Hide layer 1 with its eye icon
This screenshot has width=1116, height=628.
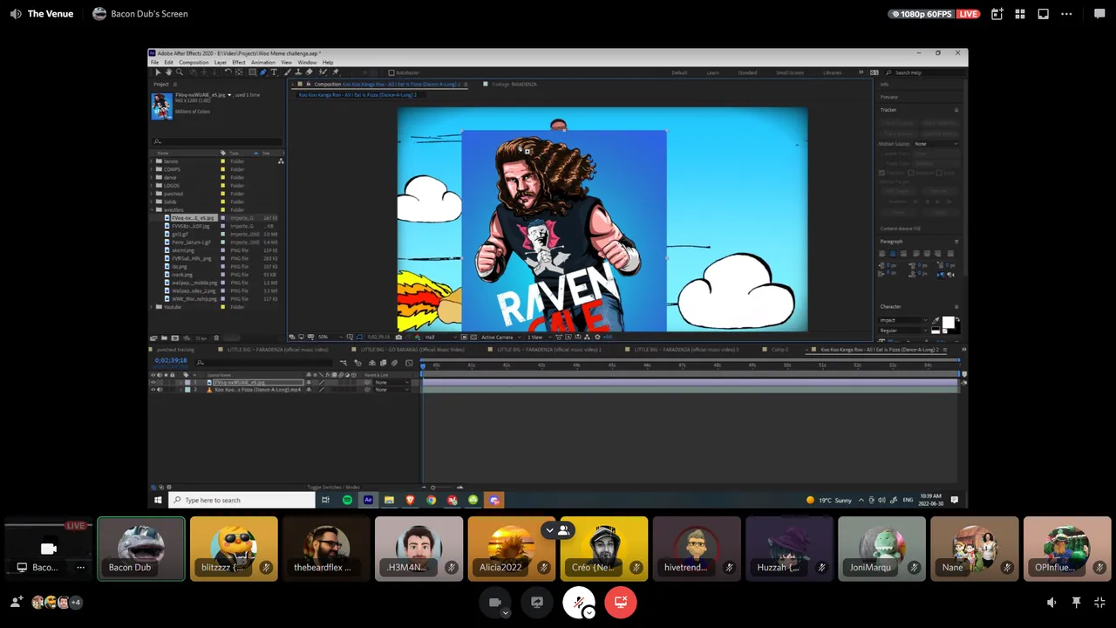[x=153, y=382]
